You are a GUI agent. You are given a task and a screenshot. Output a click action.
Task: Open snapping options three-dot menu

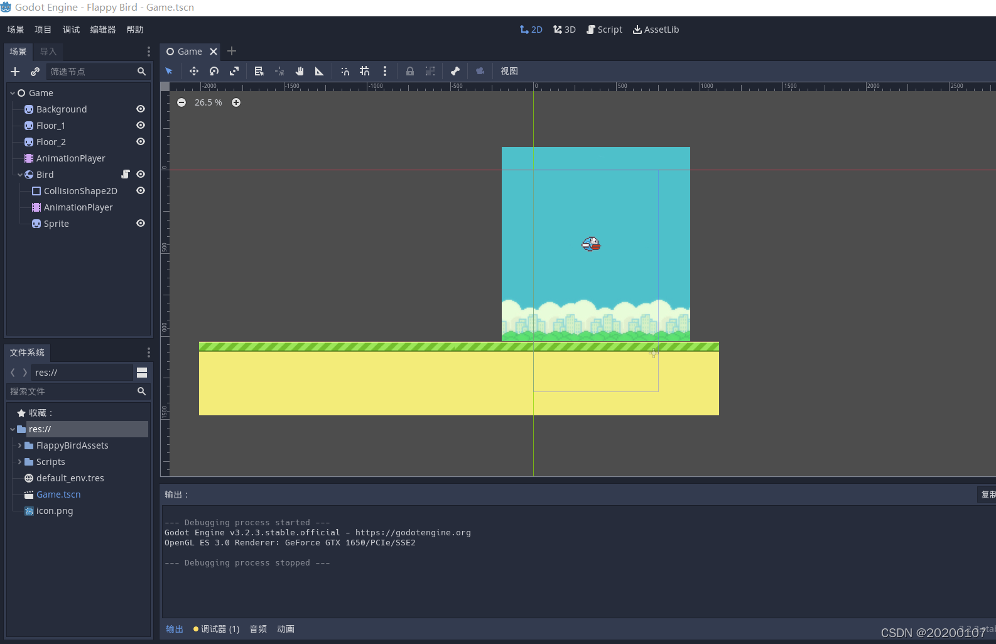click(x=385, y=71)
